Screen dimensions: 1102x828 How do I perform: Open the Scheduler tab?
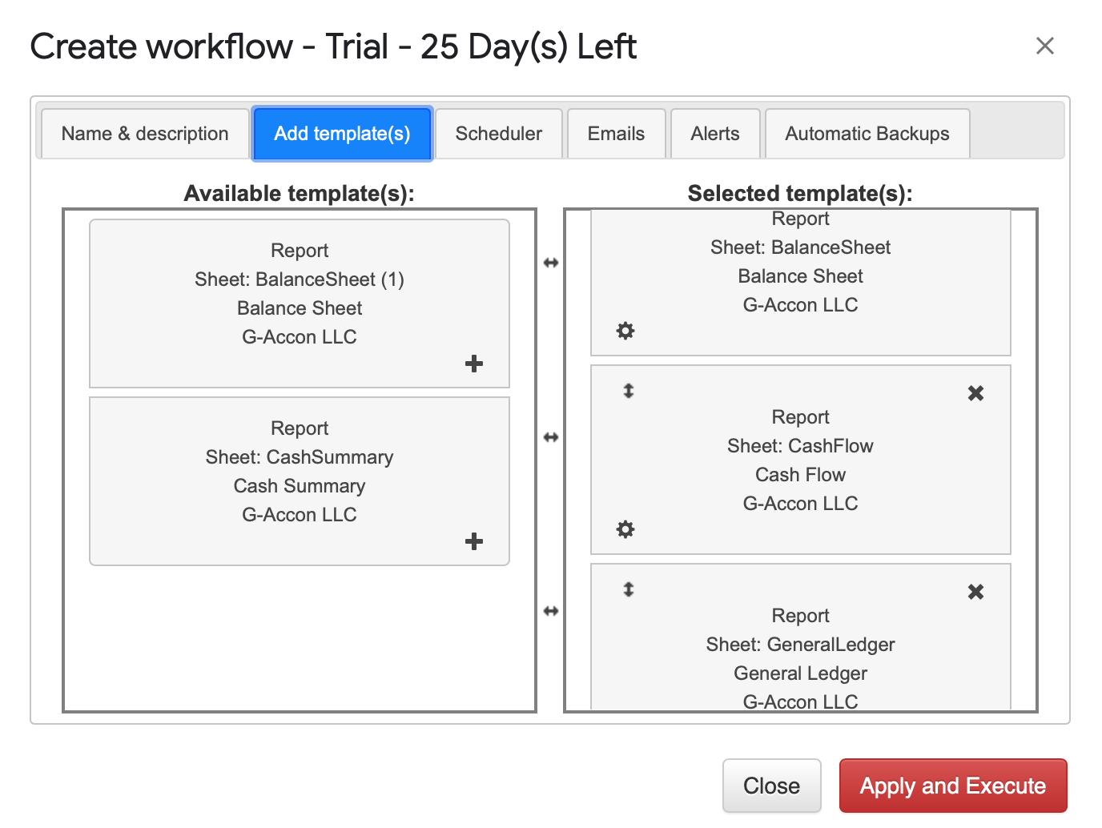[498, 134]
